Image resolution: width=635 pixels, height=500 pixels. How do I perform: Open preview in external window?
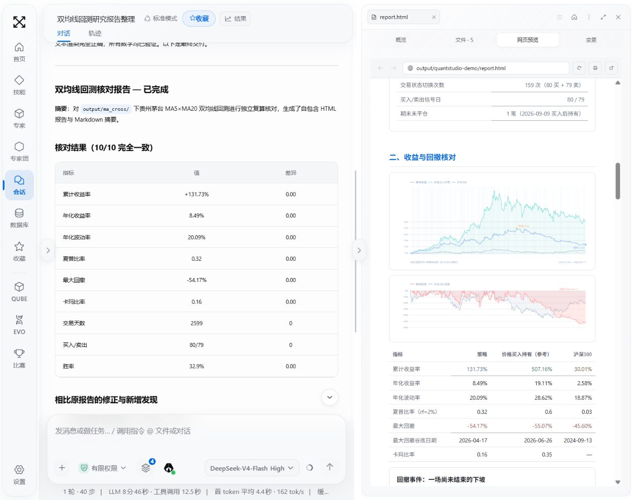(611, 68)
